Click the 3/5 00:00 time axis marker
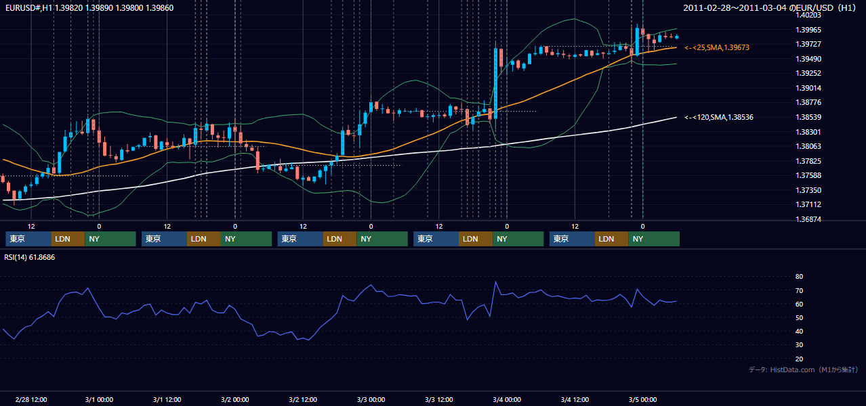 coord(642,399)
